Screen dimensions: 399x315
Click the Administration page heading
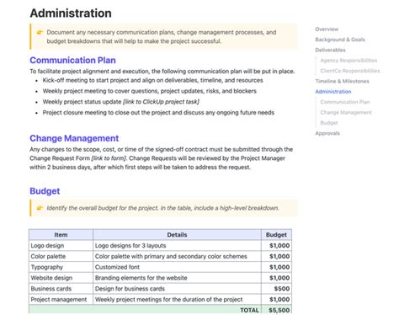click(x=71, y=13)
